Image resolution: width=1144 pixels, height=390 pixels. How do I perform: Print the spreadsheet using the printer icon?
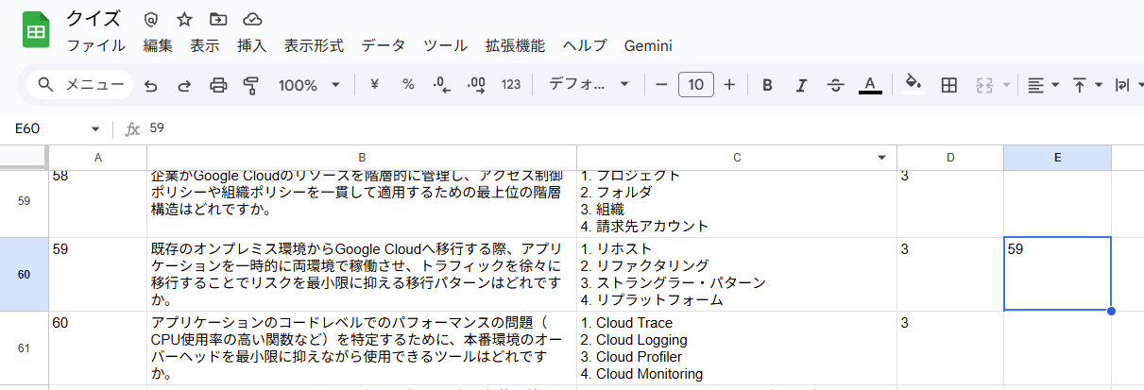pos(218,85)
